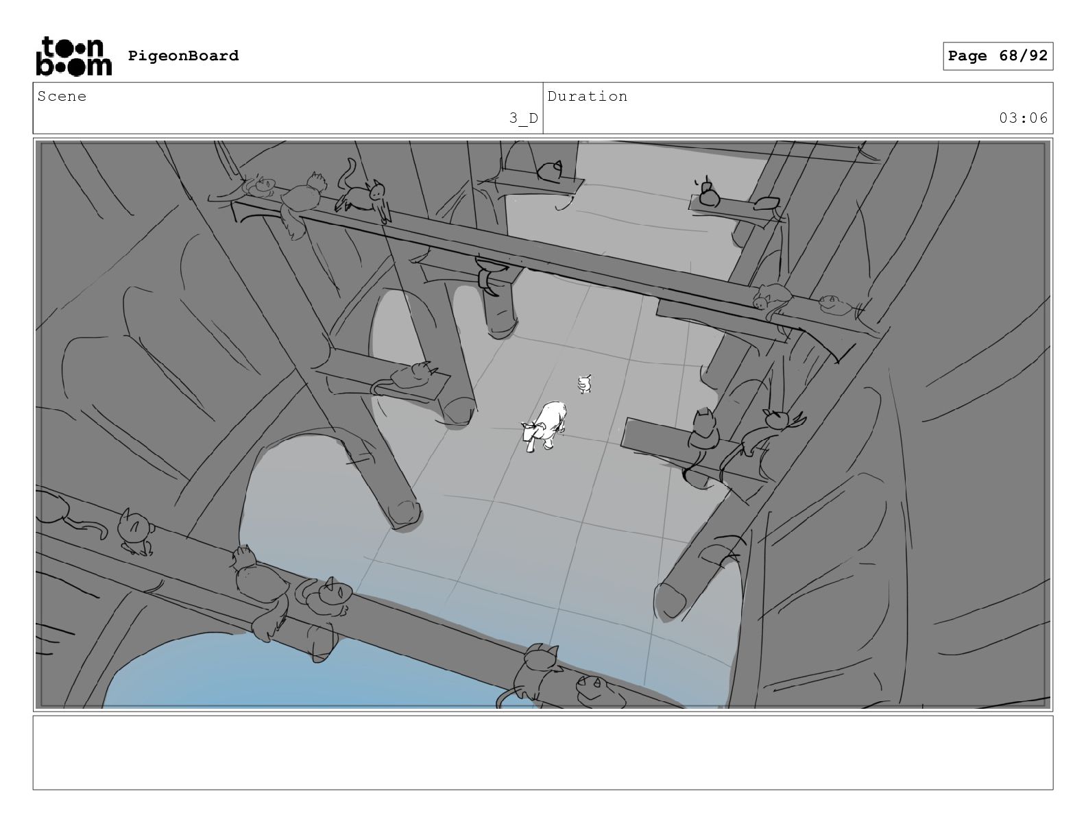Click the Page 68/92 indicator

click(998, 56)
